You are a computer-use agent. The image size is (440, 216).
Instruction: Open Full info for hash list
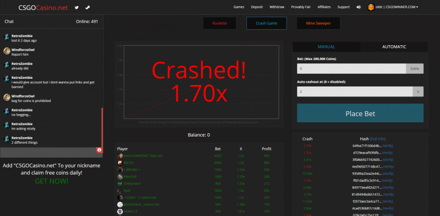pos(378,139)
